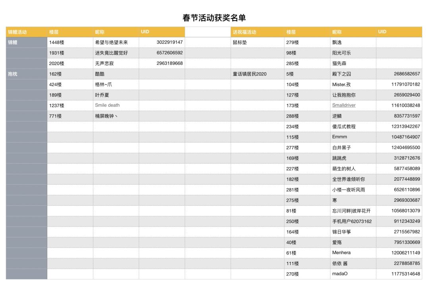This screenshot has width=429, height=285.
Task: Click the cell 250楼
Action: (x=307, y=221)
